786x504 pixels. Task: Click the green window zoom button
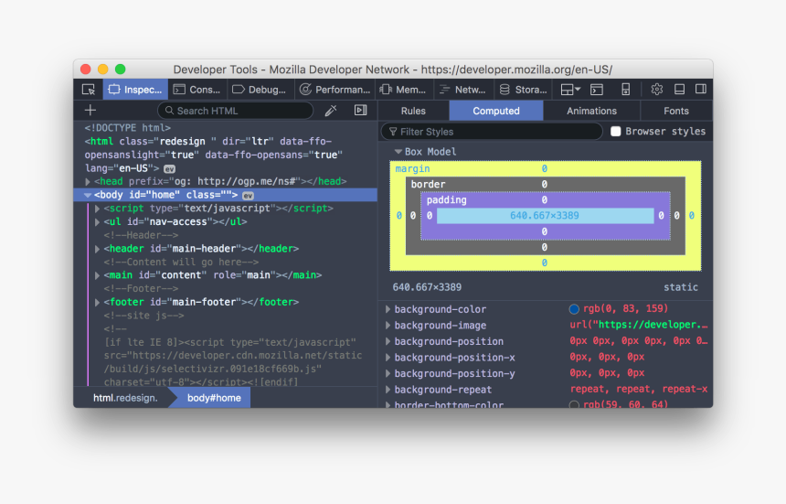tap(120, 70)
